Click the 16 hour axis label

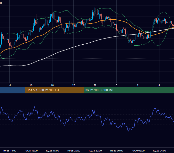click(31, 85)
